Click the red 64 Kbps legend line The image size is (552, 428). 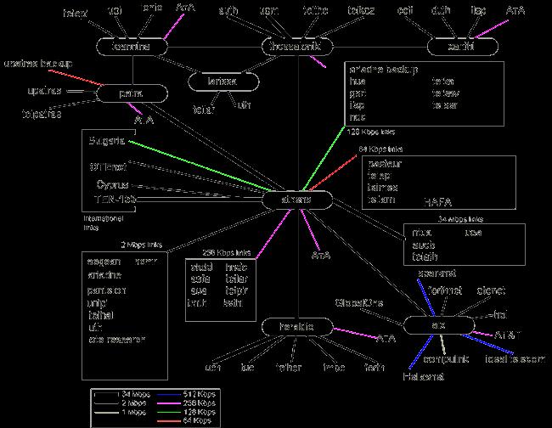tap(169, 421)
